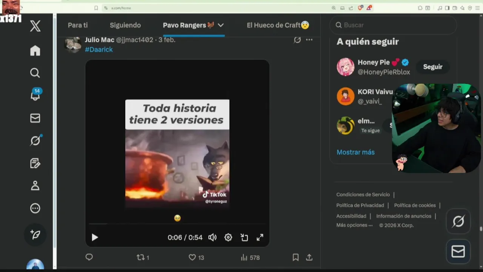Play the video
This screenshot has height=272, width=483.
tap(95, 238)
